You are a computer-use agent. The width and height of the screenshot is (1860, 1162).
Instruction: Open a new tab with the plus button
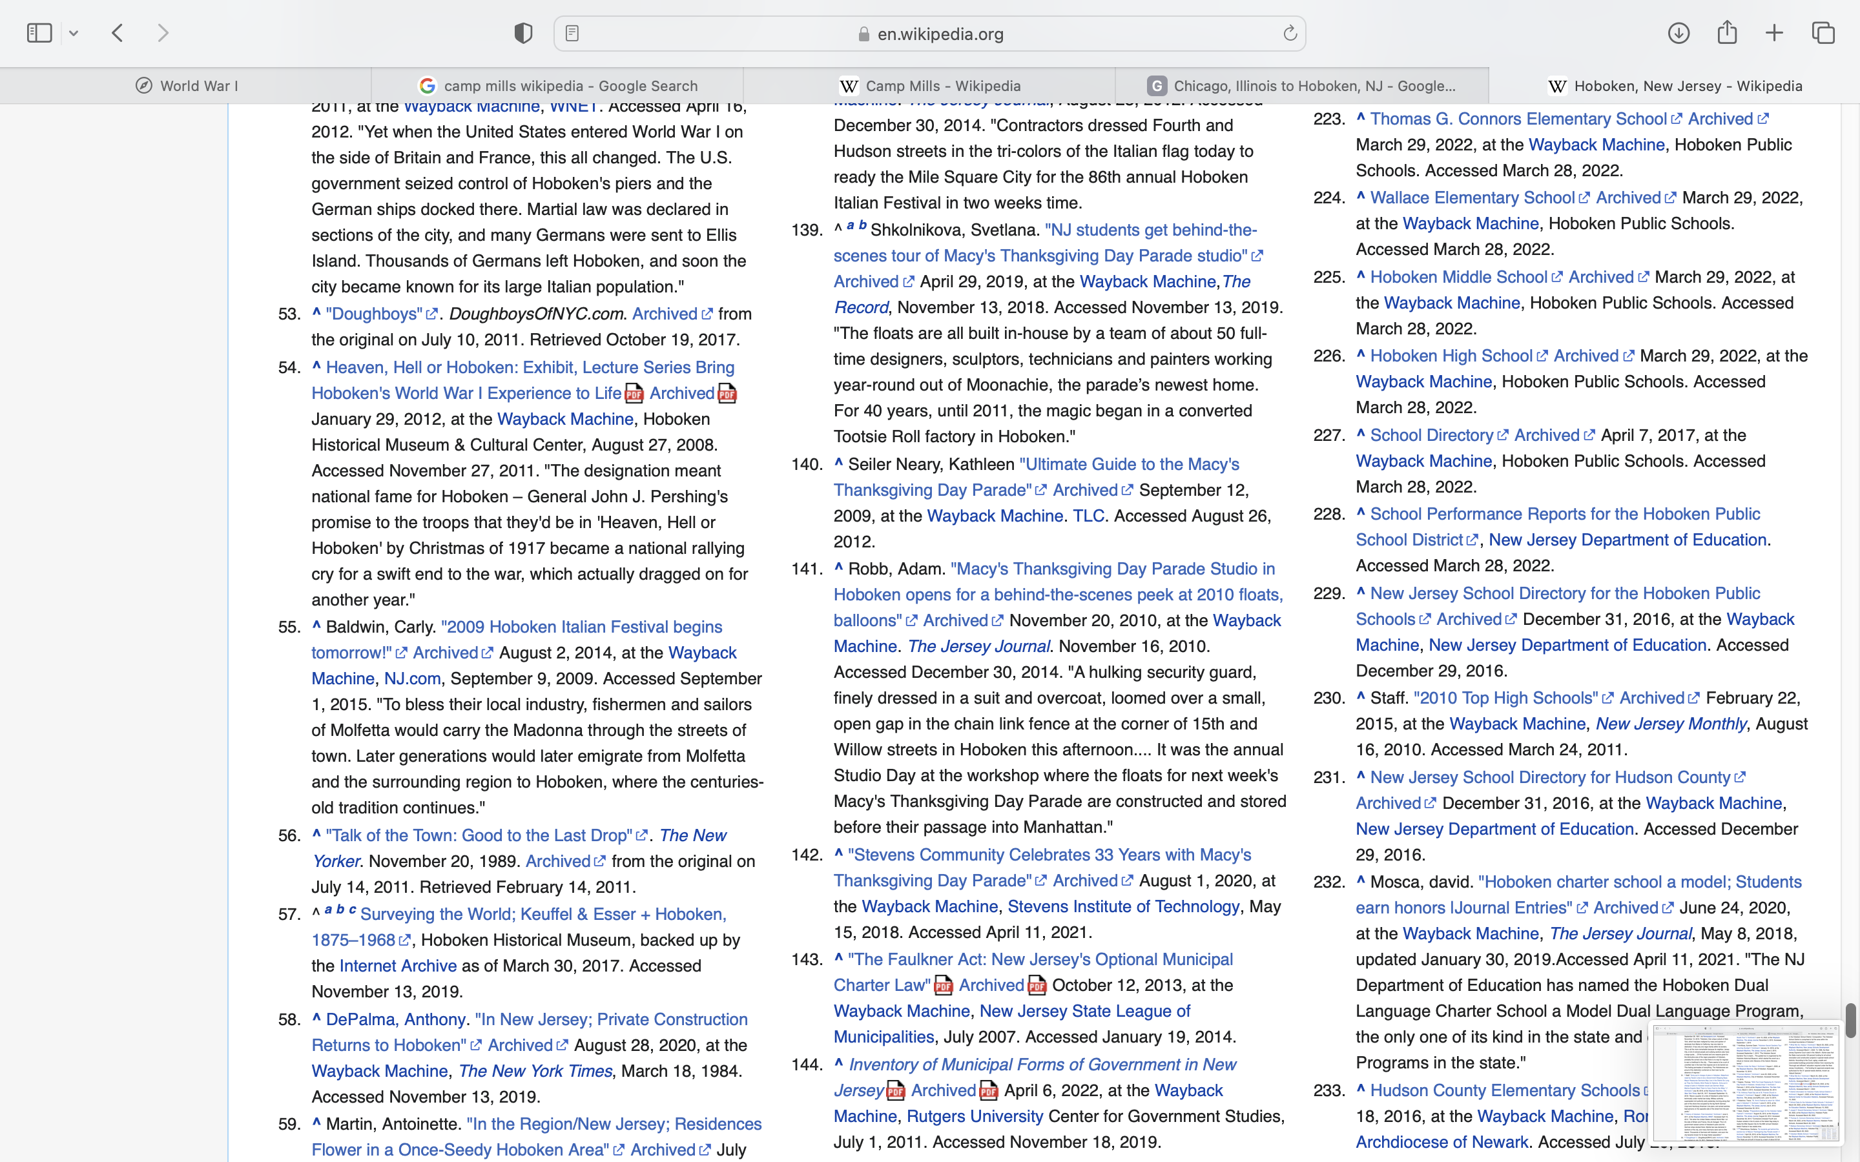(x=1775, y=33)
